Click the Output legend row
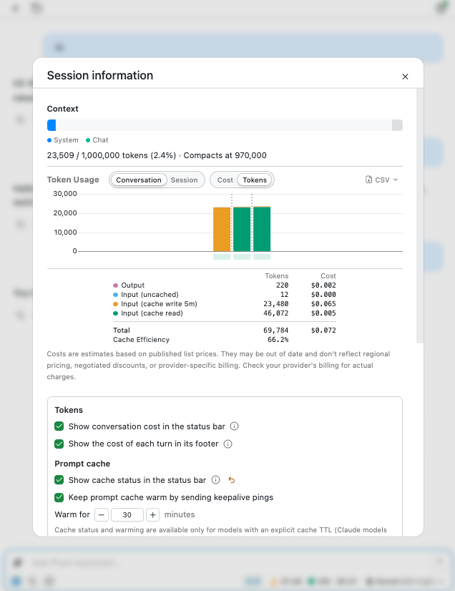This screenshot has width=455, height=591. (225, 285)
